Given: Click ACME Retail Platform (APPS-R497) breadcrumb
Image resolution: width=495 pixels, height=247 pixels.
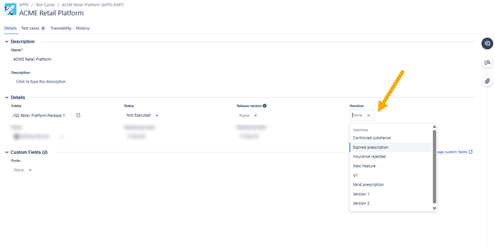Looking at the screenshot, I should pos(93,5).
